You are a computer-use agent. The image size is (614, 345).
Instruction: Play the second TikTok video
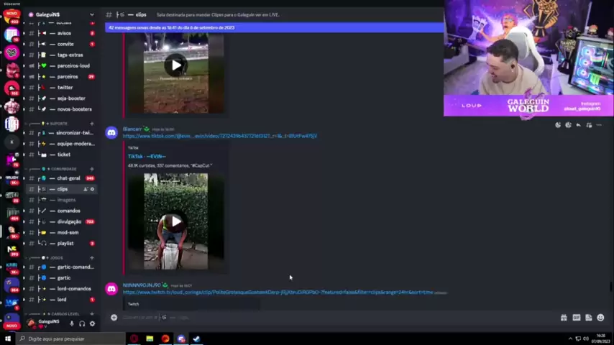click(175, 221)
